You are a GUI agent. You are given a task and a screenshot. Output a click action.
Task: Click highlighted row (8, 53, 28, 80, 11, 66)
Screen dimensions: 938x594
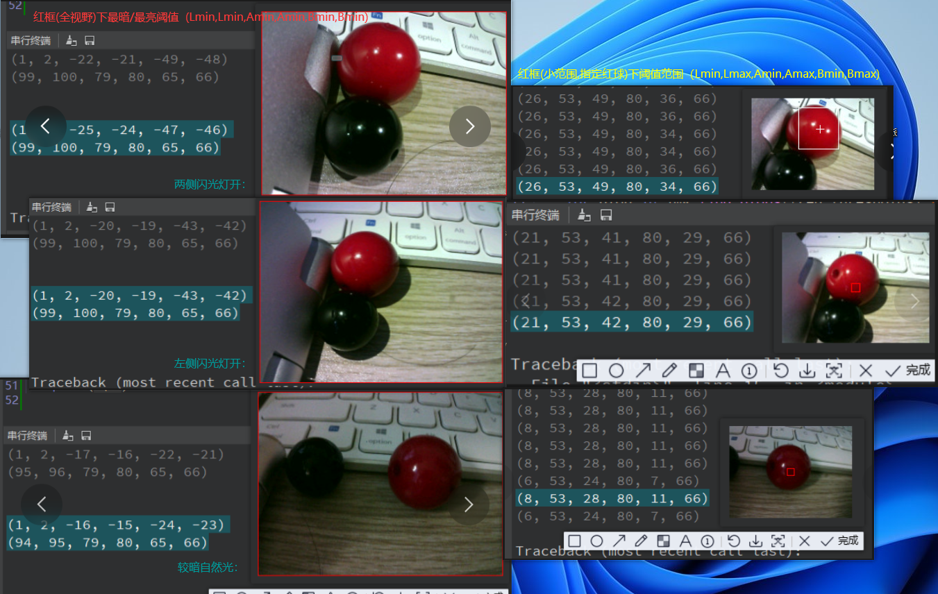612,499
